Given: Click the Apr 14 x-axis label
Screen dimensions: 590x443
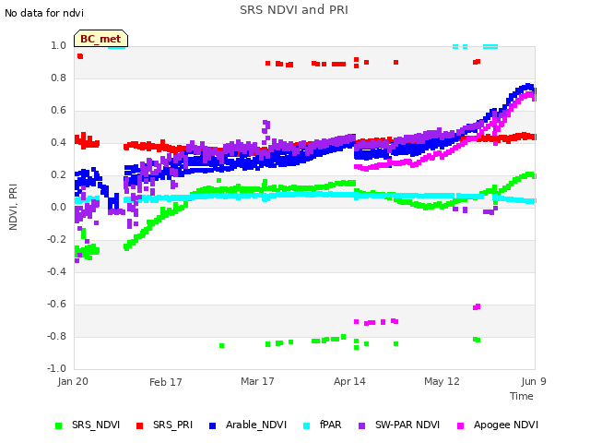Looking at the screenshot, I should [x=349, y=381].
